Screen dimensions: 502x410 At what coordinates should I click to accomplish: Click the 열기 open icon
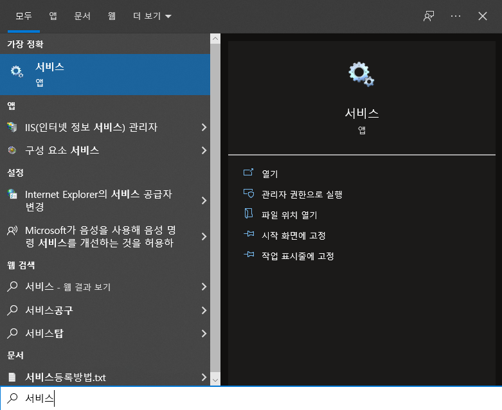click(x=249, y=173)
